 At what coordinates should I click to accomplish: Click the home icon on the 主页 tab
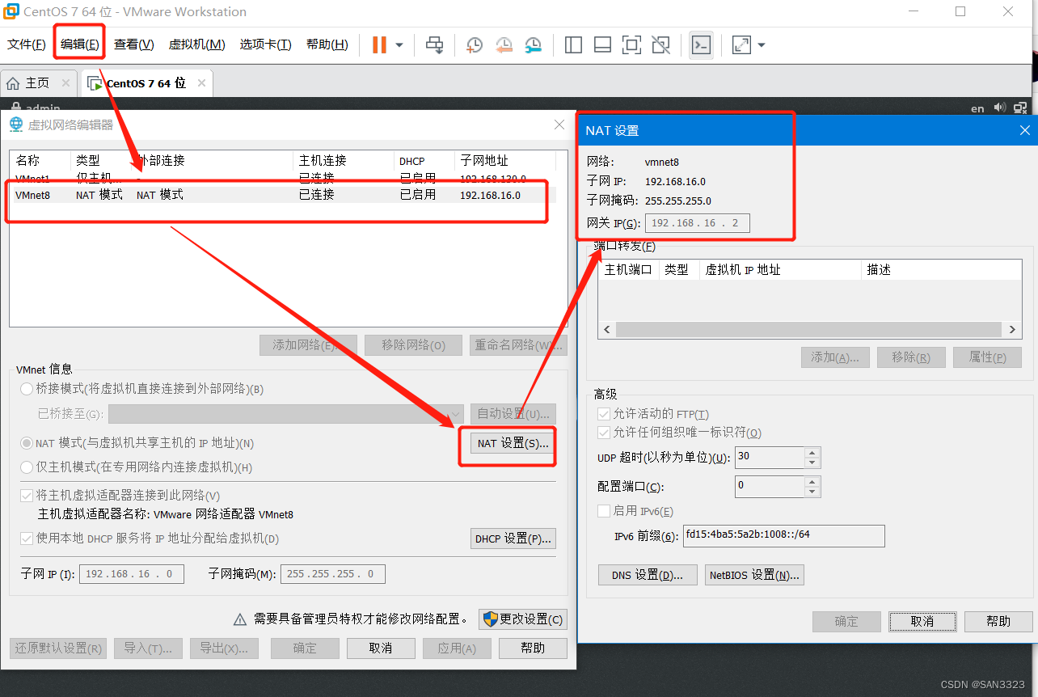pos(13,83)
